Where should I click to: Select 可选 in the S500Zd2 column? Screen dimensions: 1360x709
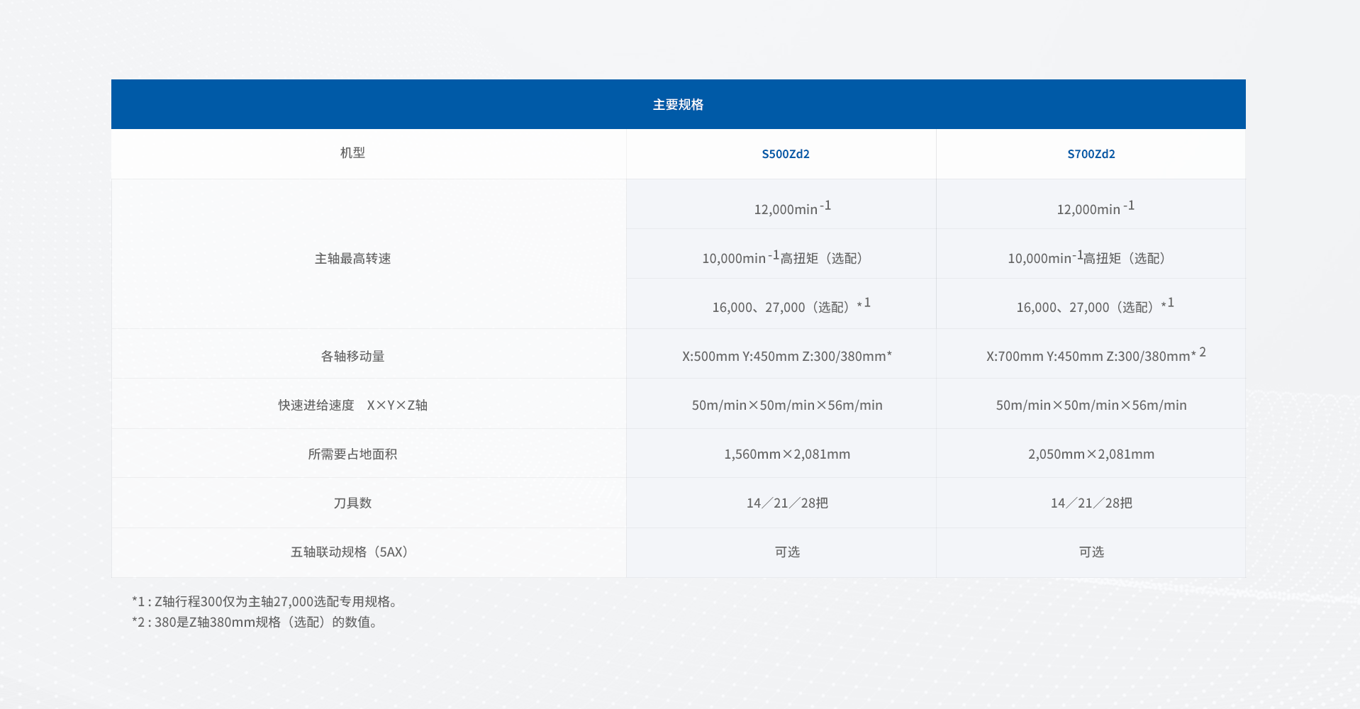click(781, 552)
